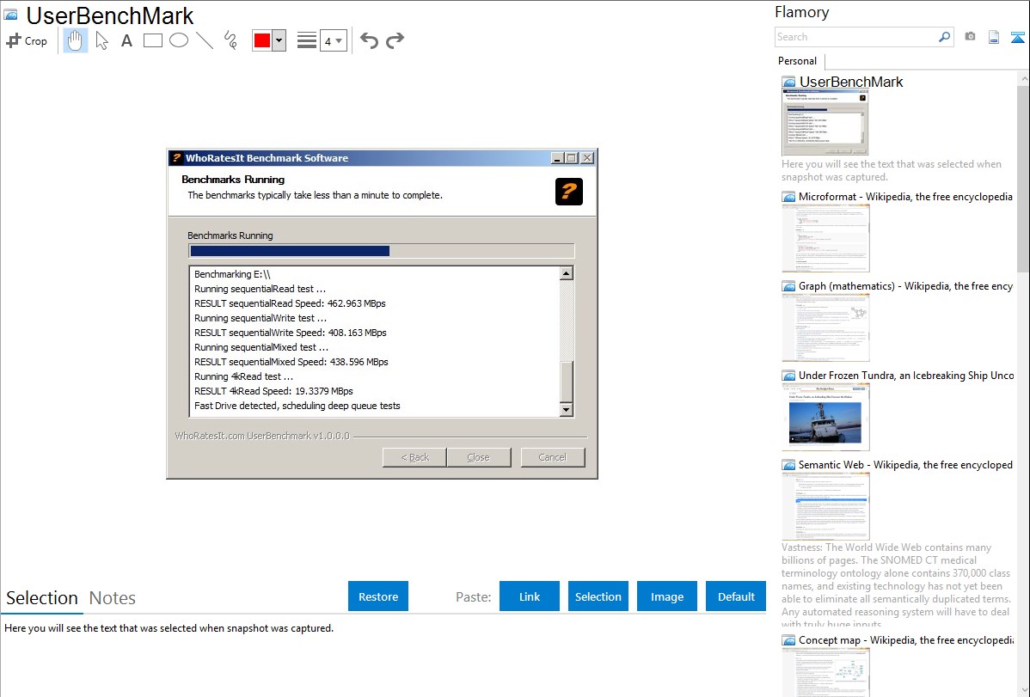1030x697 pixels.
Task: Open the line width dropdown showing 4
Action: pyautogui.click(x=333, y=40)
